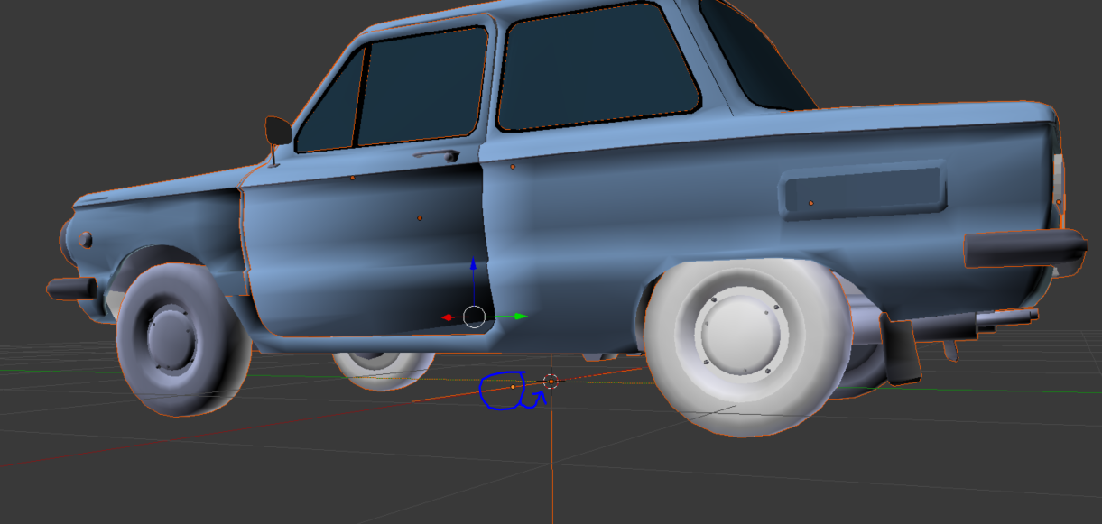
Task: Click the origin dot in the middle of the front door
Action: click(x=420, y=218)
